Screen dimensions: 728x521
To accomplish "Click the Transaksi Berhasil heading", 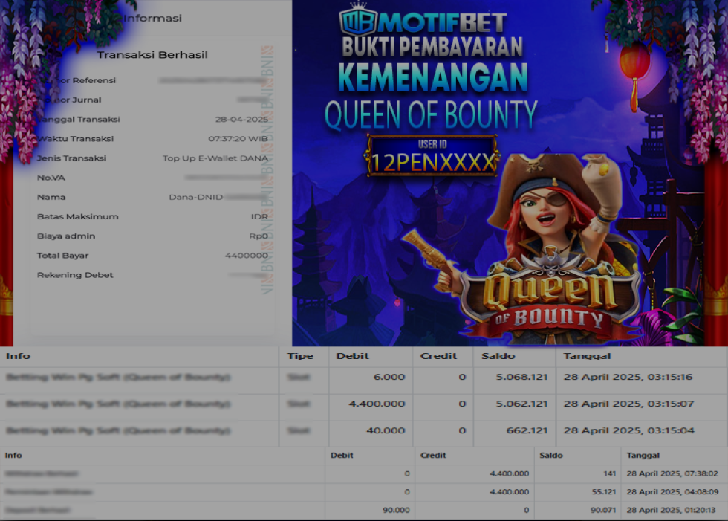I will 152,55.
